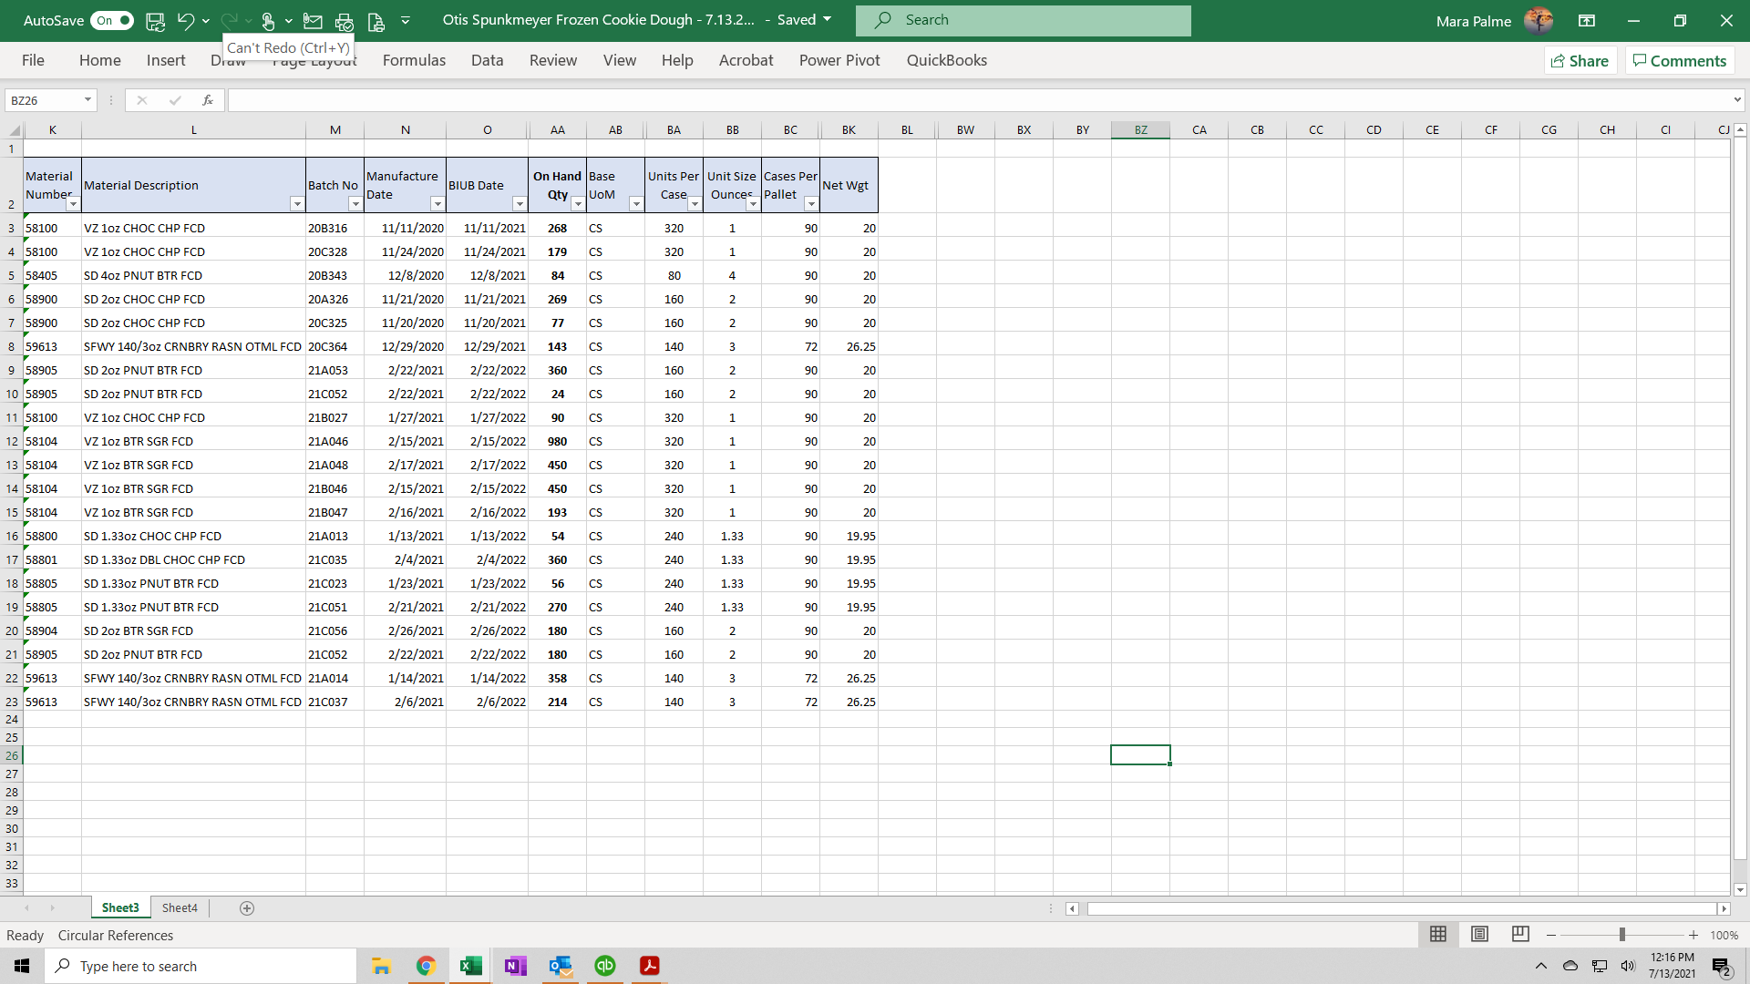The image size is (1750, 984).
Task: Click the Touch/Mouse Mode icon
Action: (x=268, y=20)
